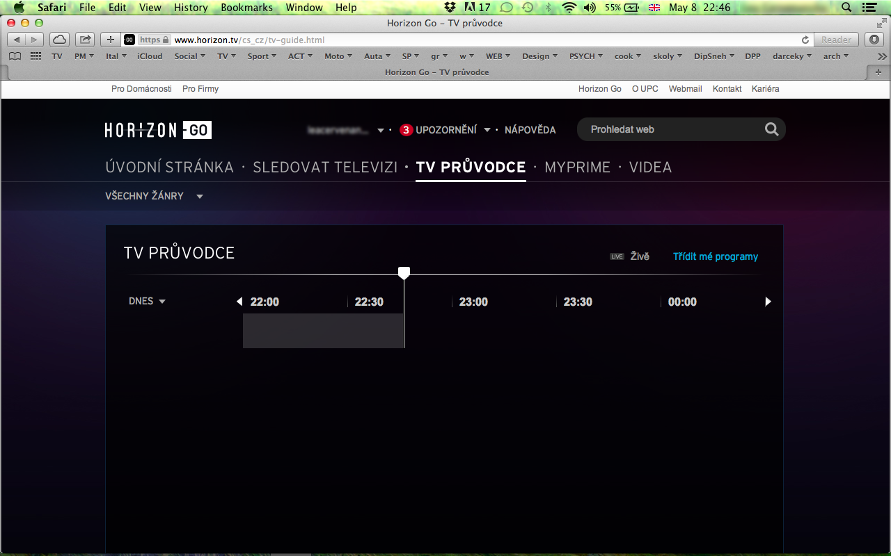Open Safari History menu

pyautogui.click(x=191, y=8)
